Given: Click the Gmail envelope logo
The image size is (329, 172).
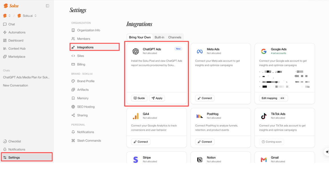Looking at the screenshot, I should pyautogui.click(x=264, y=160).
